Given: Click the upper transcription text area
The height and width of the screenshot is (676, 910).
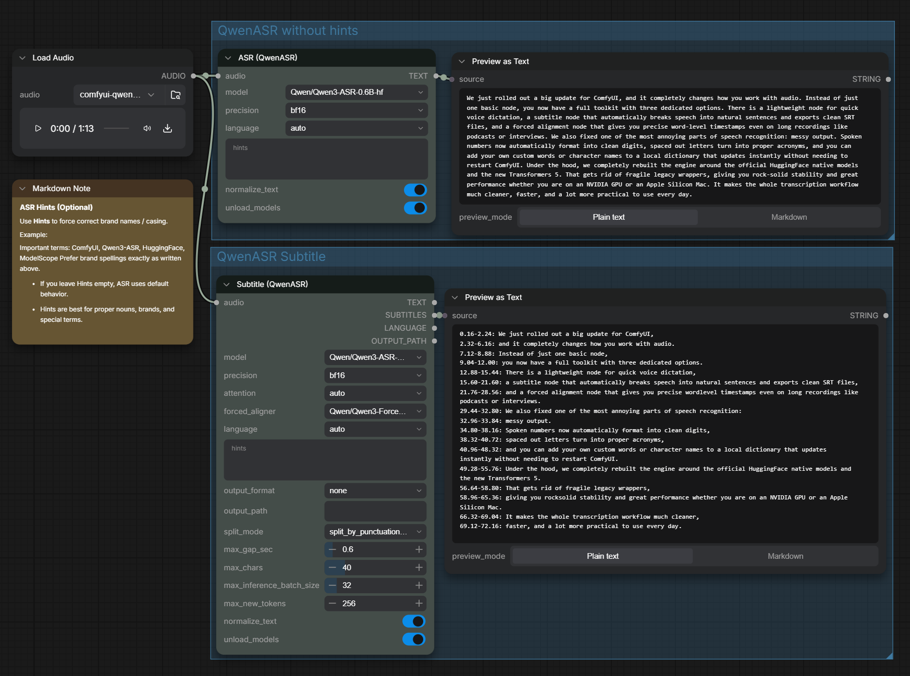Looking at the screenshot, I should [670, 146].
